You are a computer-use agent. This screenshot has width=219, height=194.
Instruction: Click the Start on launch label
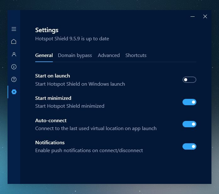[x=53, y=76]
